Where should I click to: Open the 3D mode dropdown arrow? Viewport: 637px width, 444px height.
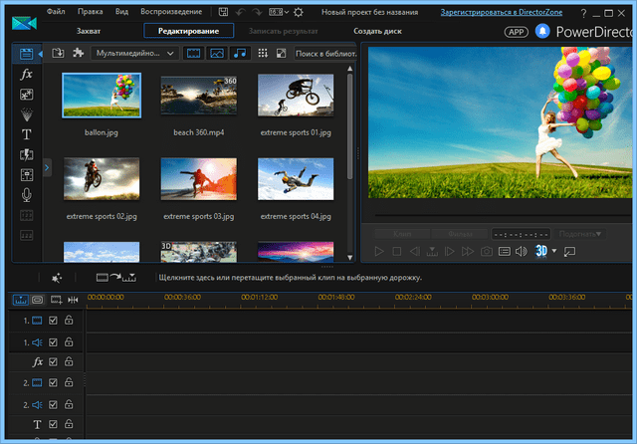click(x=554, y=252)
